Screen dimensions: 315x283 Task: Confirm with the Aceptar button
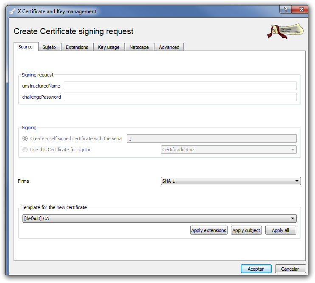(x=256, y=269)
